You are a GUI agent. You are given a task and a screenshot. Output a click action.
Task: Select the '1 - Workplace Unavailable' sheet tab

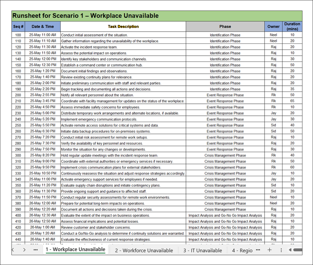click(x=75, y=249)
